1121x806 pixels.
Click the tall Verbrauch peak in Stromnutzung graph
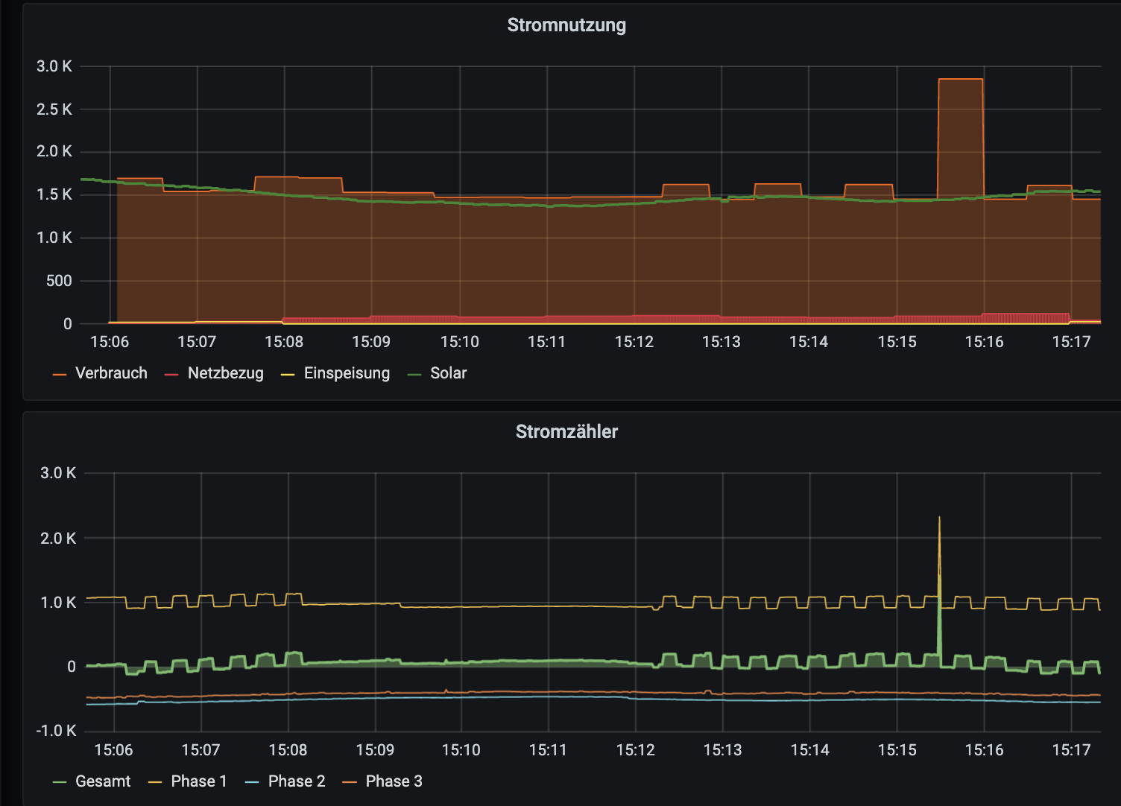pyautogui.click(x=960, y=80)
